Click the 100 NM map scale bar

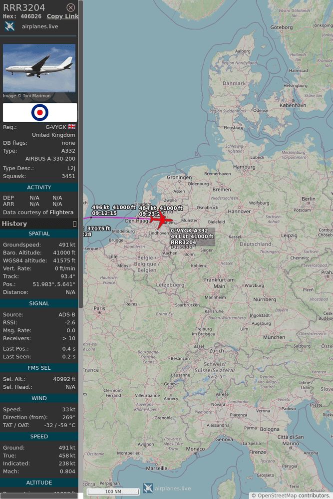point(113,492)
